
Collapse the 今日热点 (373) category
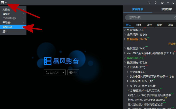coord(125,67)
